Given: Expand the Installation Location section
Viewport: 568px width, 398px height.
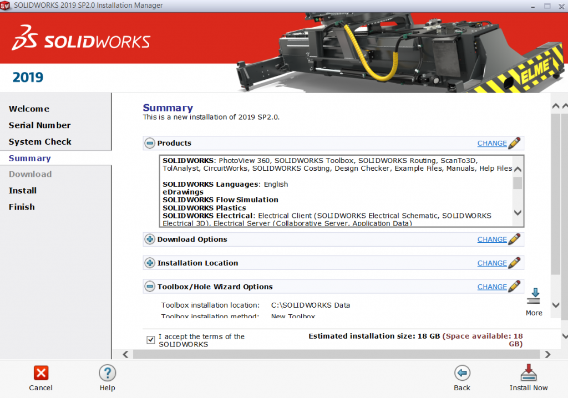Looking at the screenshot, I should click(150, 263).
